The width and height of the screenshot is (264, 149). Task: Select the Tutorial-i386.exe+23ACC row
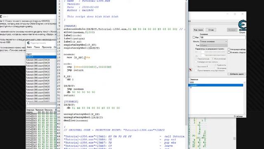pyautogui.click(x=41, y=72)
